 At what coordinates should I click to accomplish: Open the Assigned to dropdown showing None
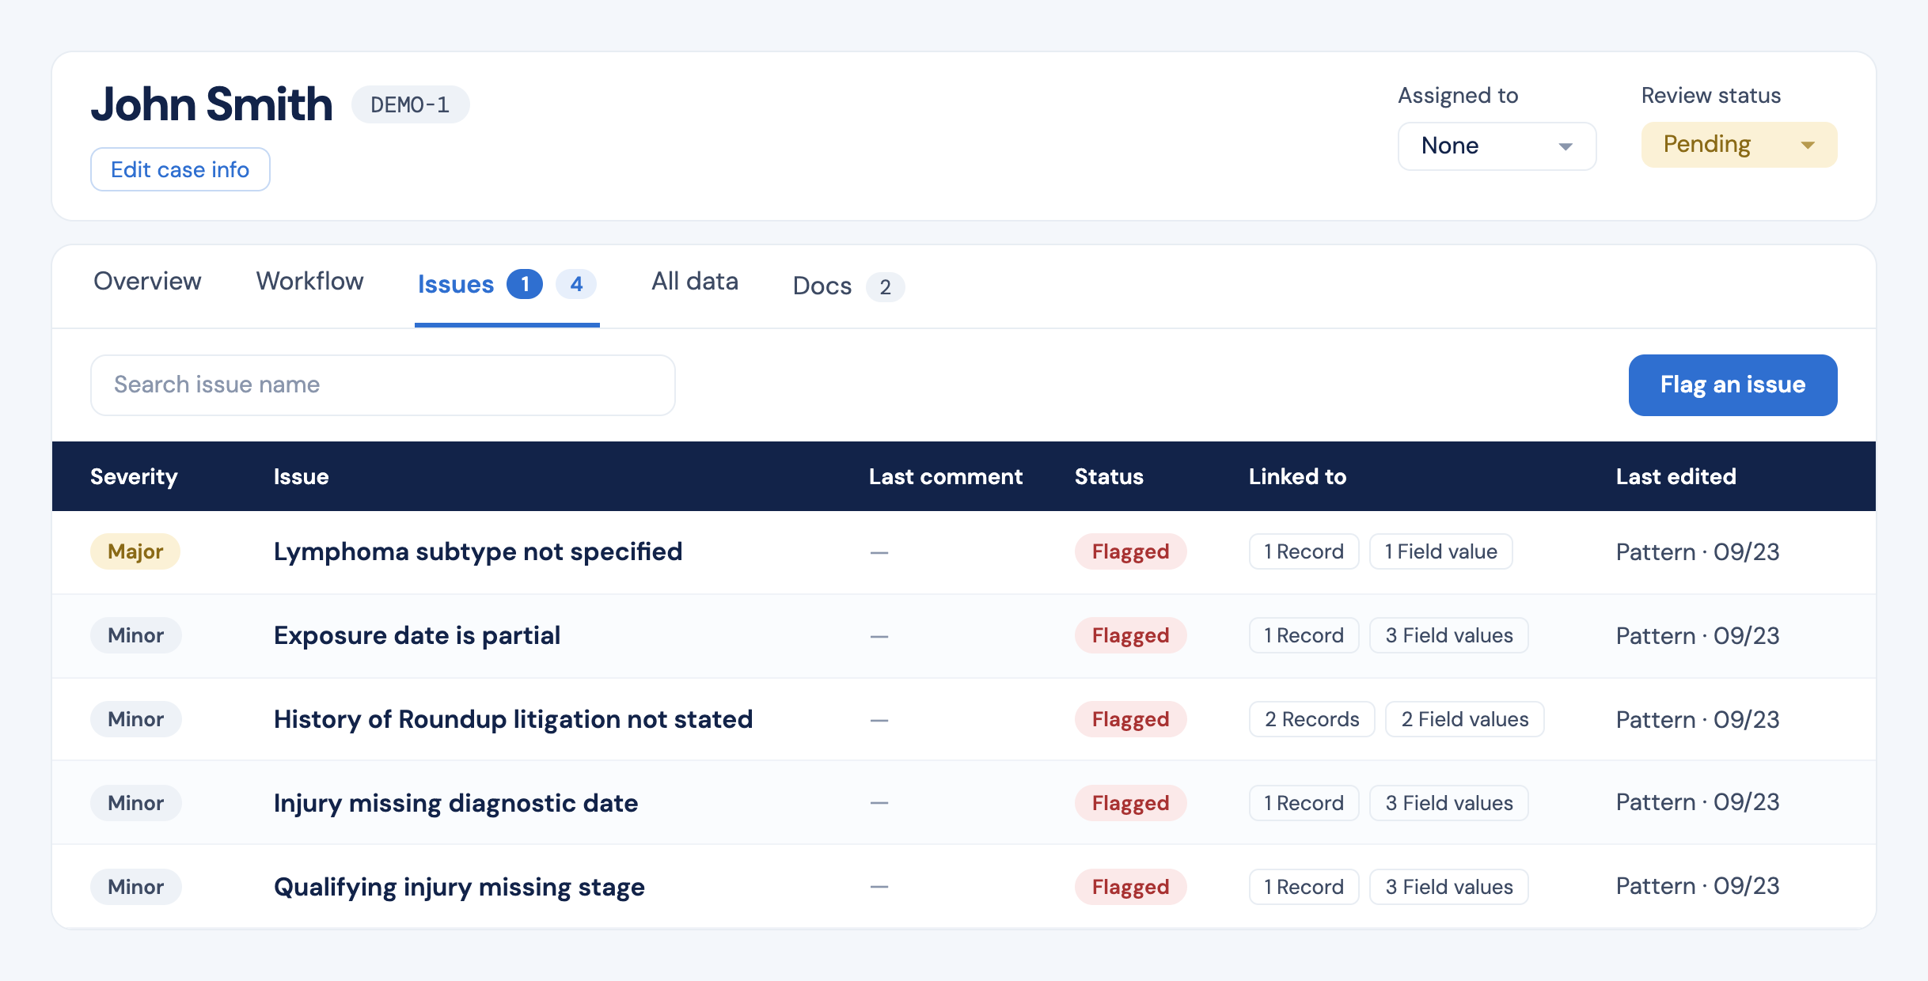pos(1497,146)
